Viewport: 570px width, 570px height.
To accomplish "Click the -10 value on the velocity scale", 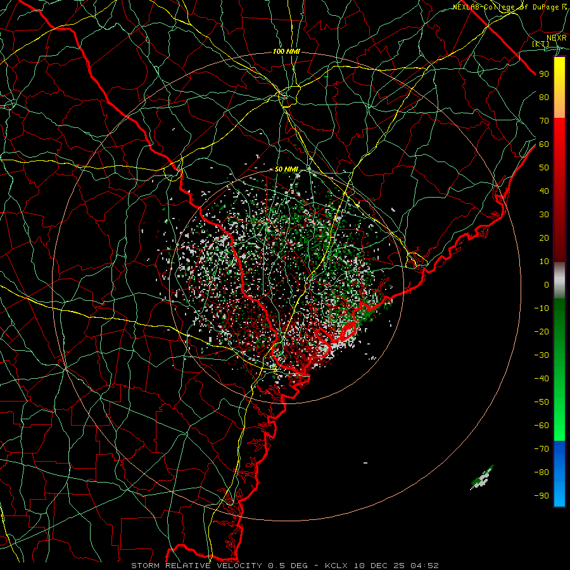I will point(541,308).
